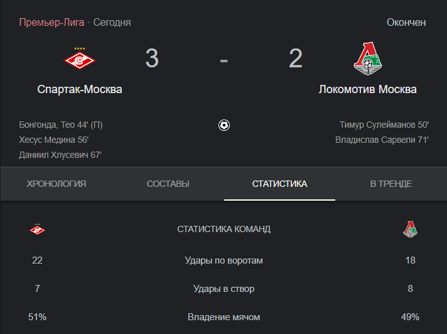Click the large Lokomotiv Moscow team logo

tap(368, 58)
